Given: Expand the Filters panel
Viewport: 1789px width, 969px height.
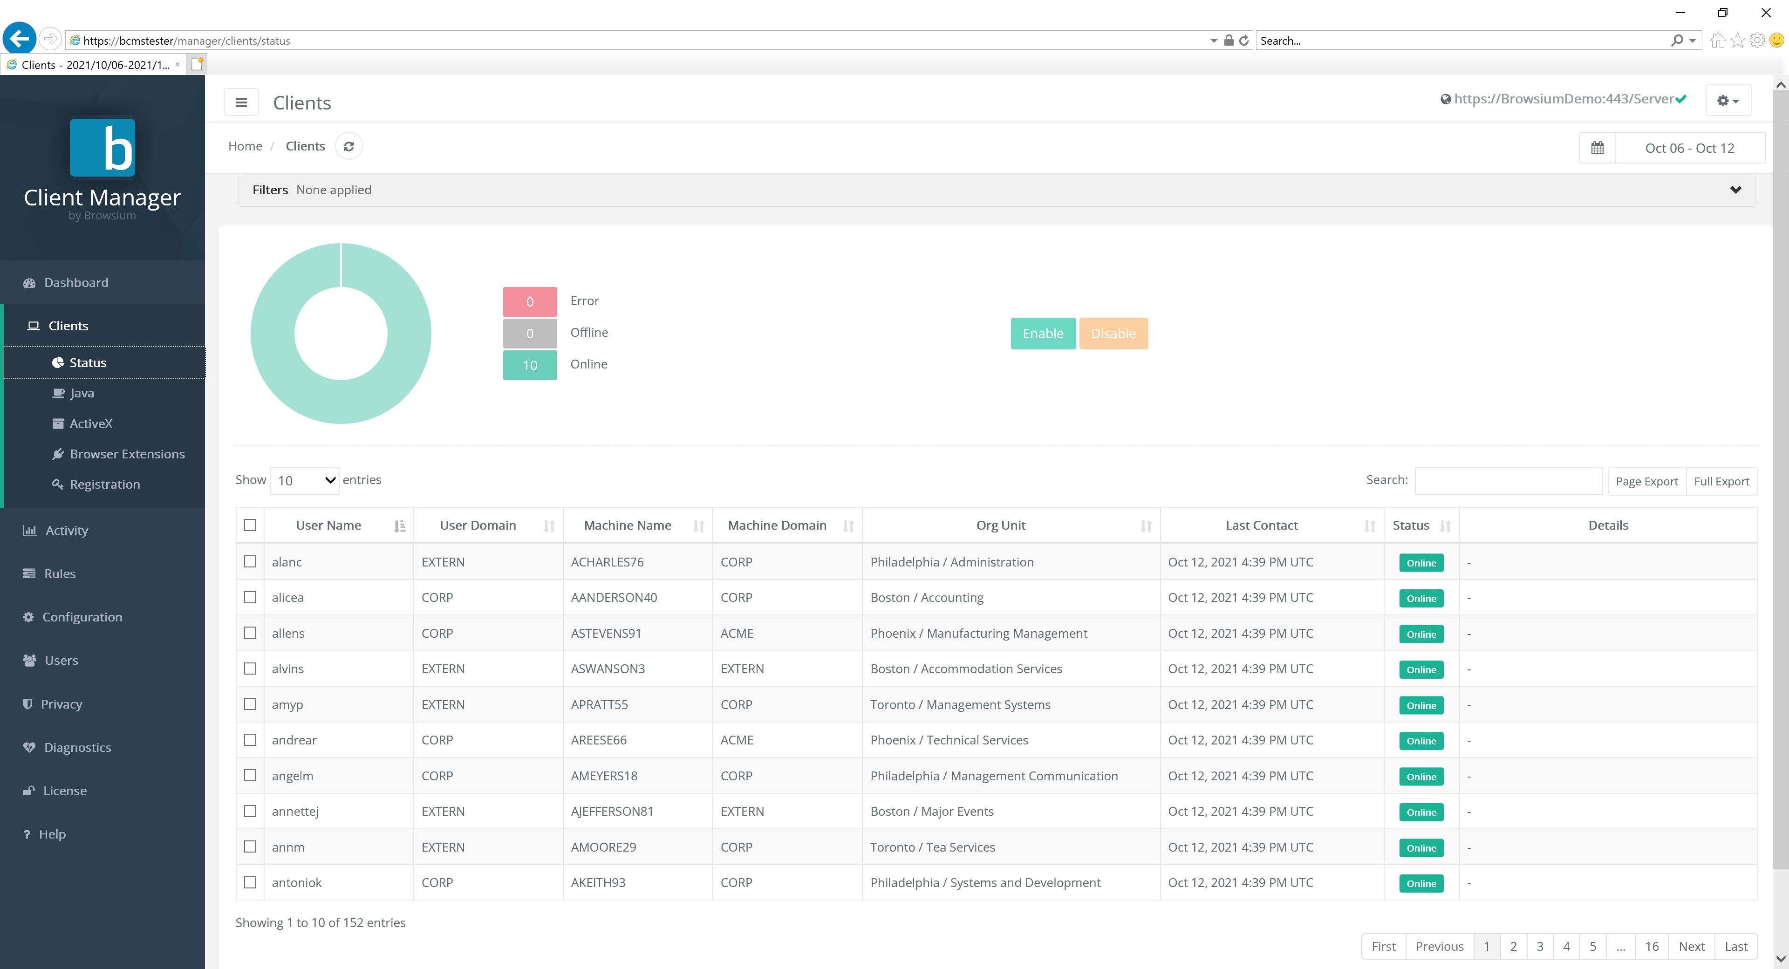Looking at the screenshot, I should tap(1735, 189).
